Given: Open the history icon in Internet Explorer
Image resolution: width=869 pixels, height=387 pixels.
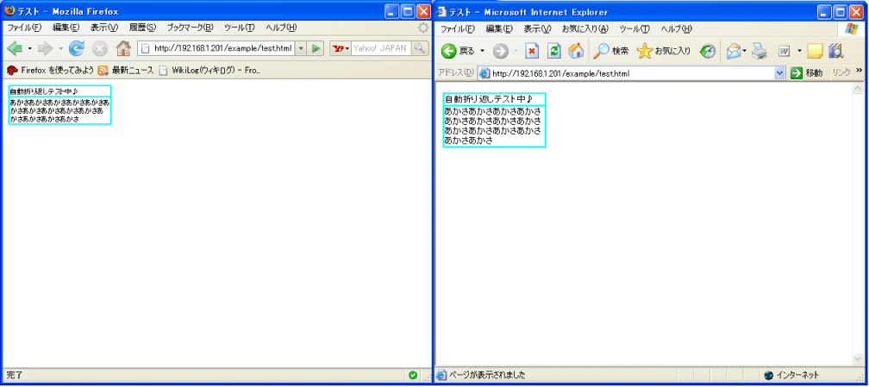Looking at the screenshot, I should [707, 51].
